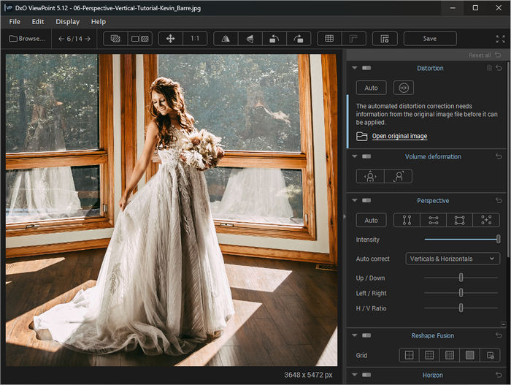
Task: Toggle the Distortion correction on/off switch
Action: (x=366, y=68)
